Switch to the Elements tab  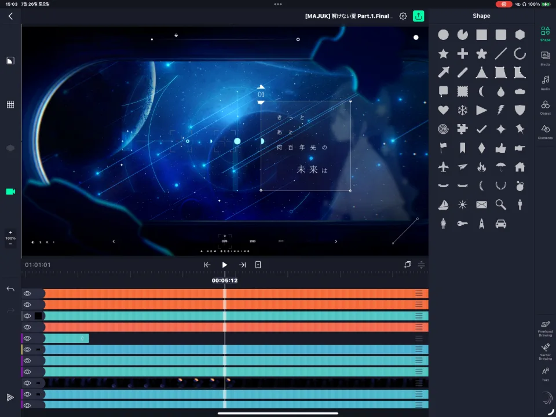click(x=546, y=132)
